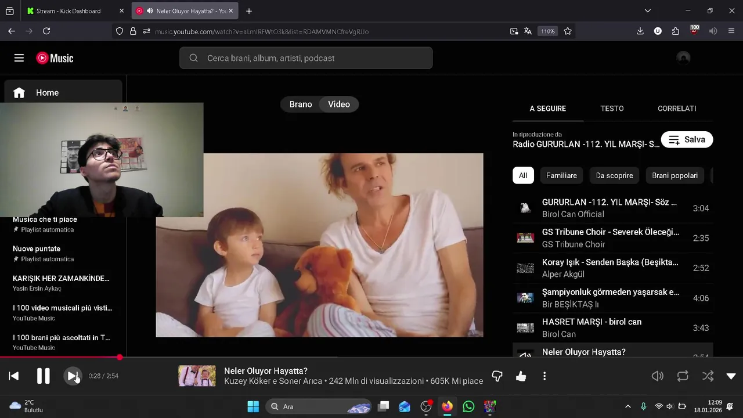Collapse the player page with down arrow
The image size is (743, 418).
tap(731, 376)
